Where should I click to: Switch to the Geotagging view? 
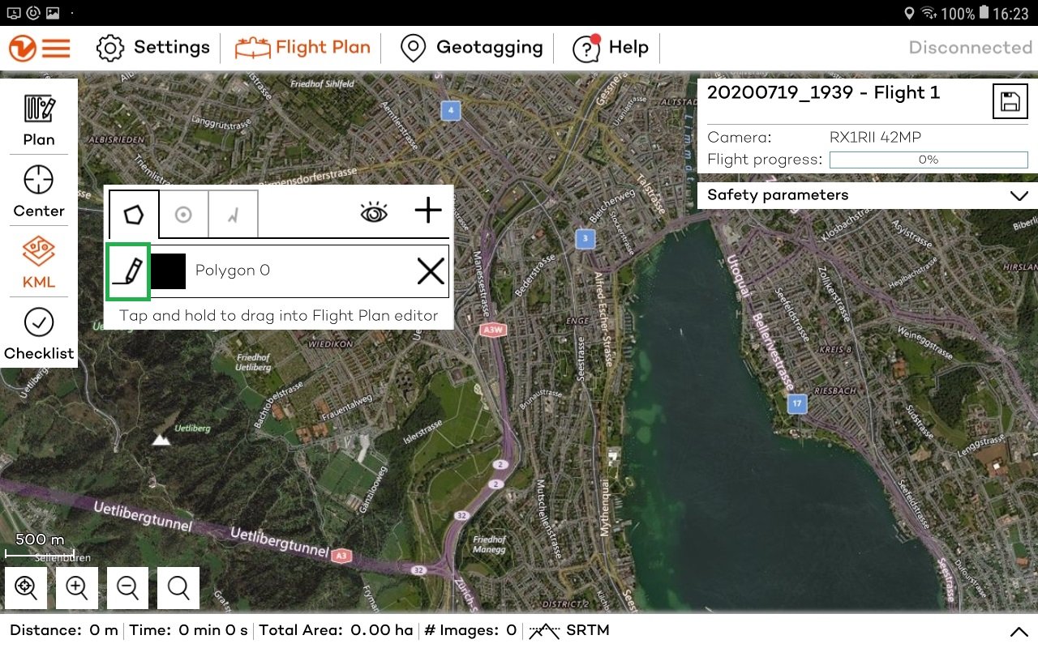(470, 48)
